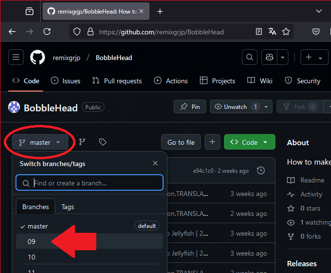This screenshot has height=273, width=331.
Task: Switch to the Projects tab
Action: pyautogui.click(x=217, y=81)
